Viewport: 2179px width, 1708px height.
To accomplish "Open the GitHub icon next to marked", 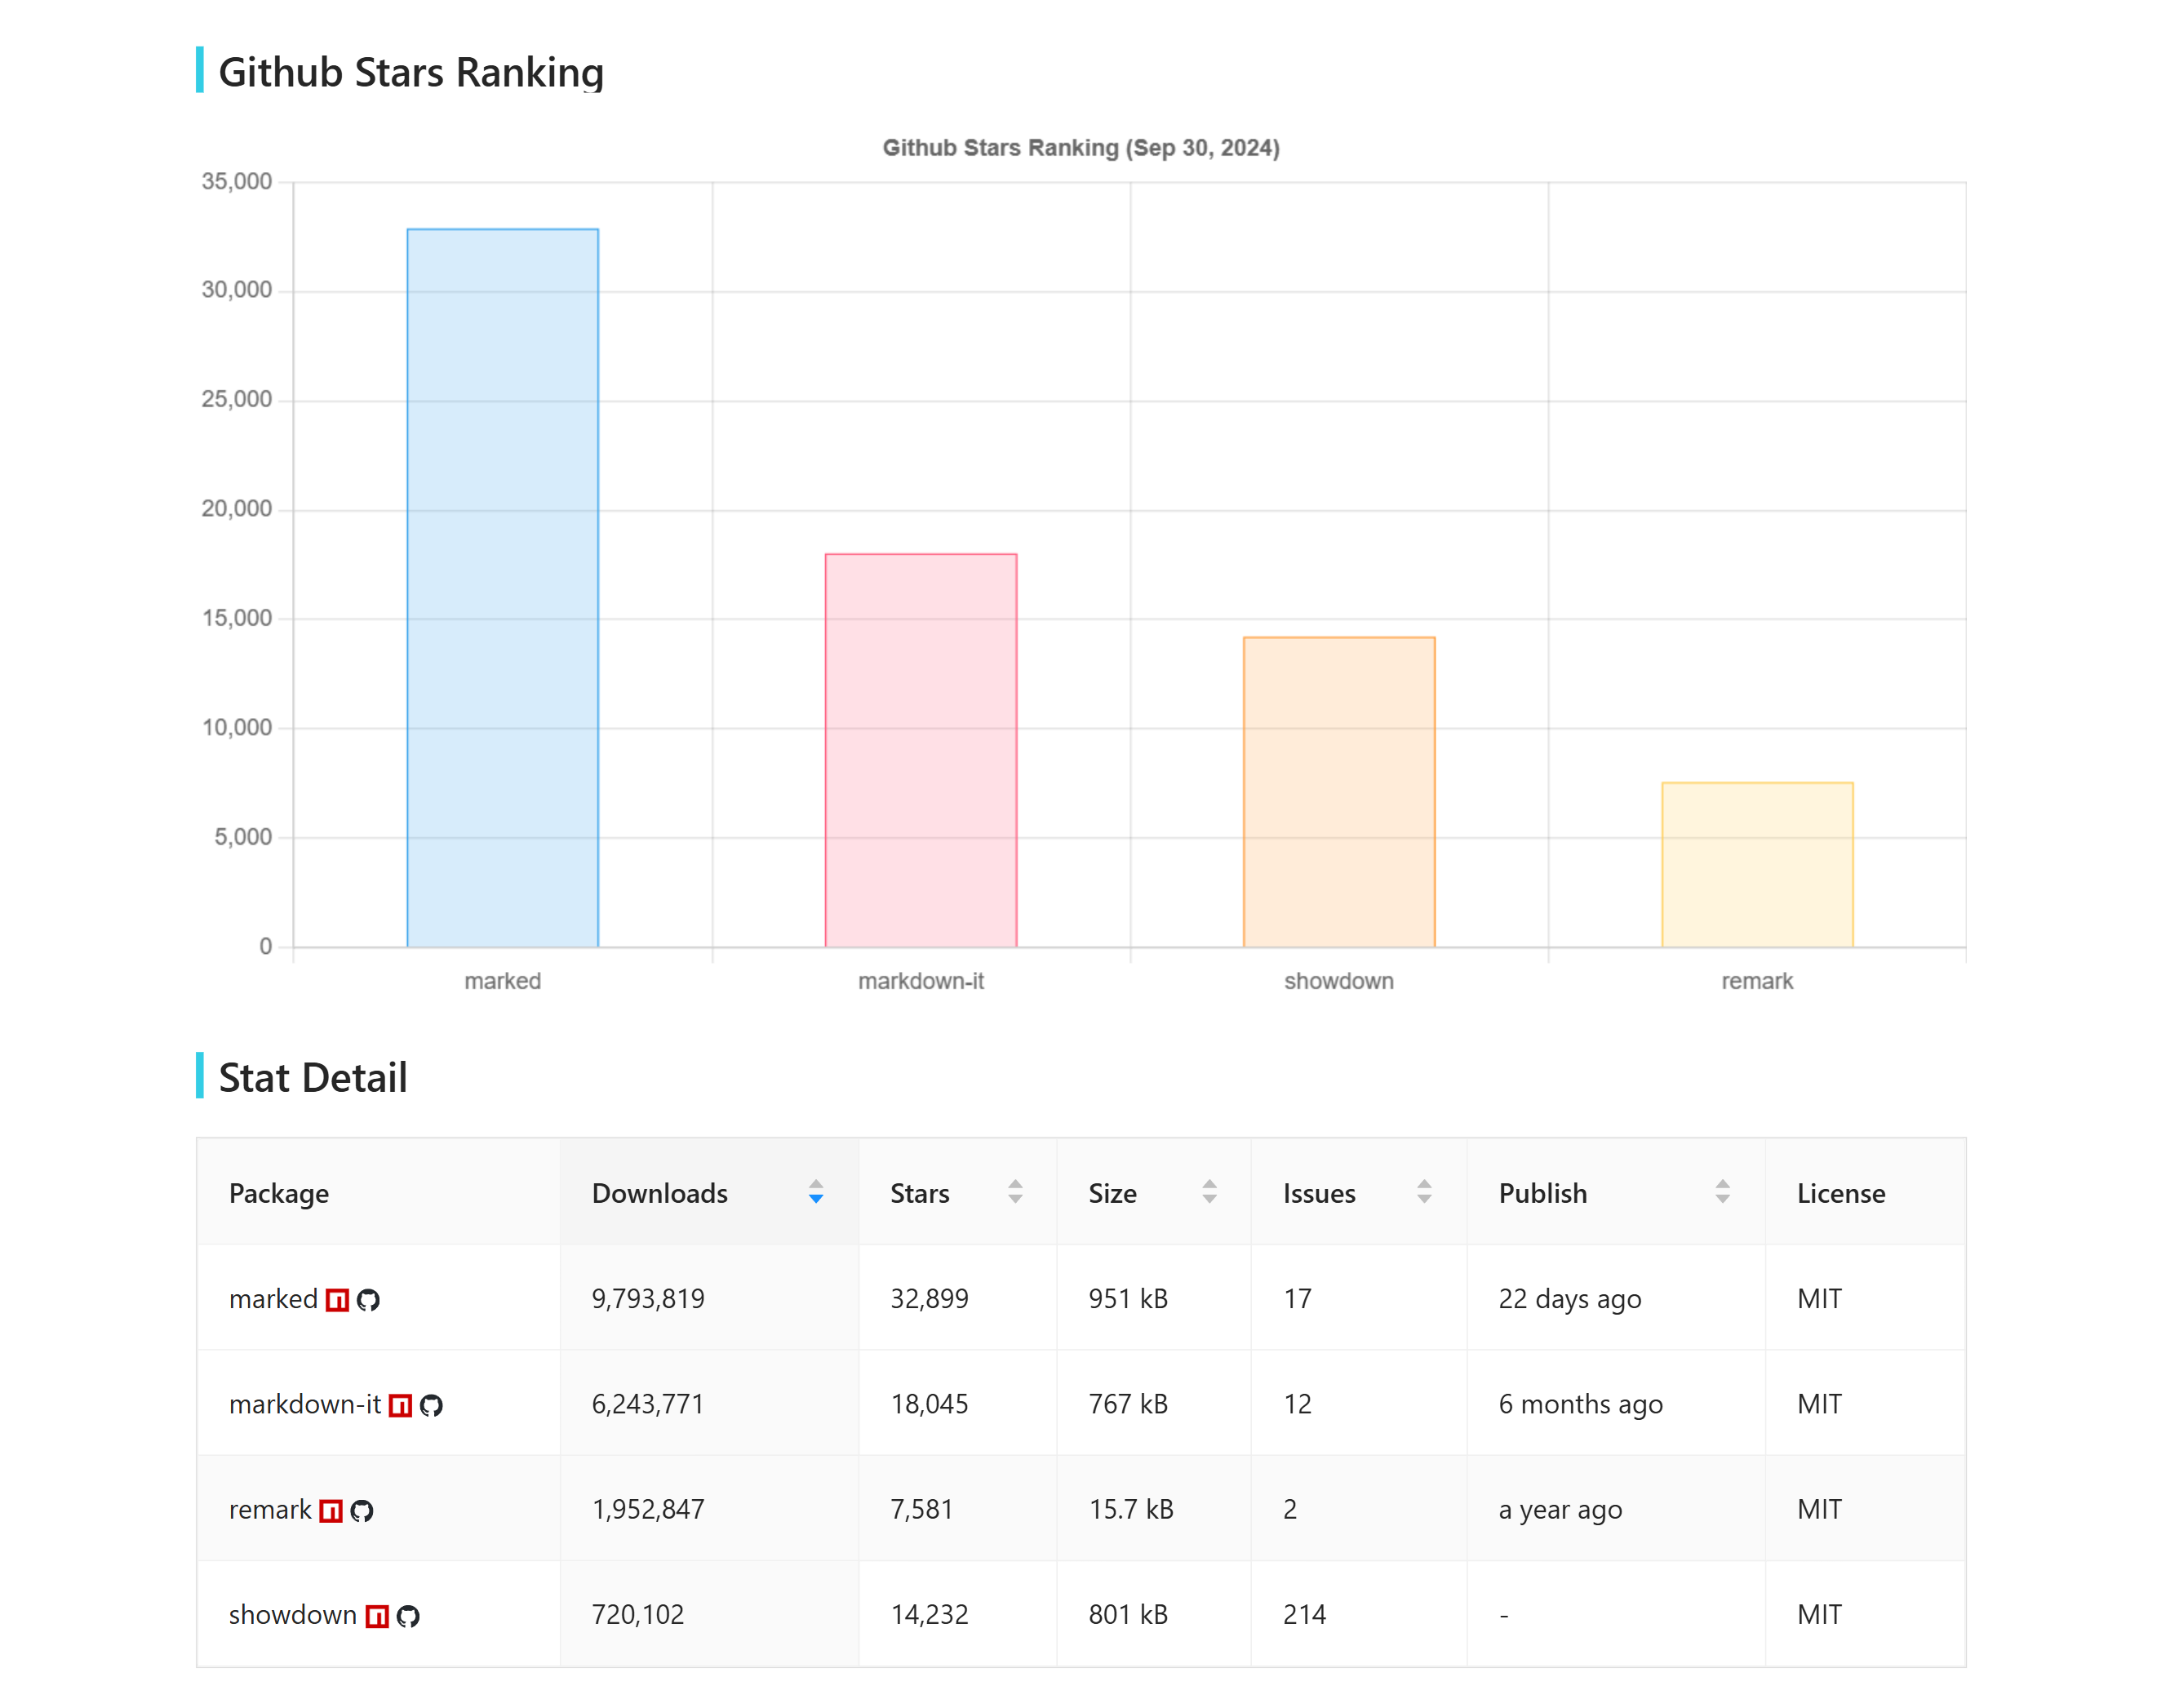I will click(x=368, y=1300).
